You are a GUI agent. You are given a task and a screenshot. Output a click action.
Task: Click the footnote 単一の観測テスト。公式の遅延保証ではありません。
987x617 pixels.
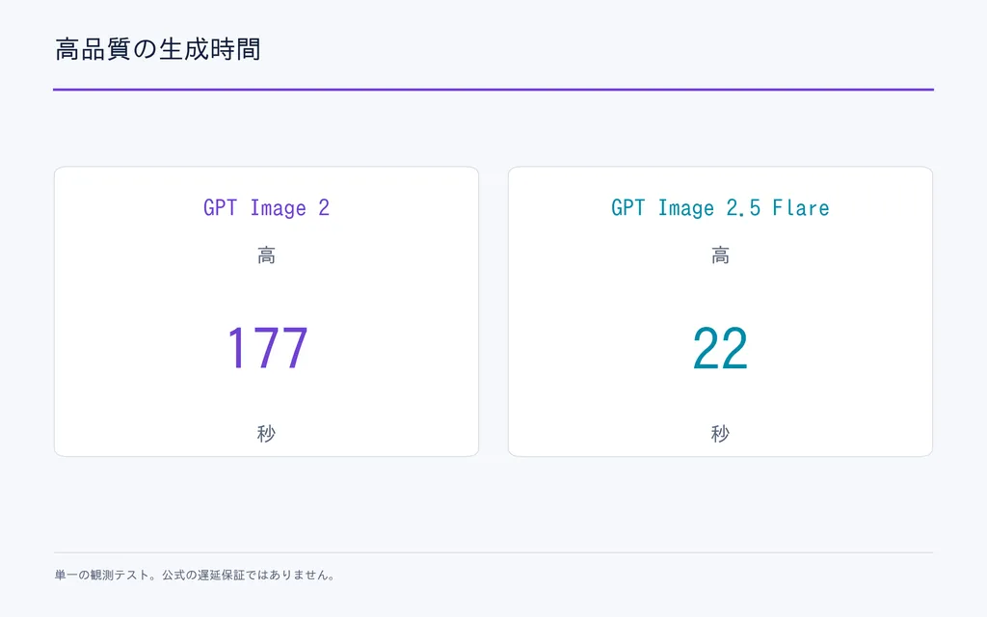195,575
